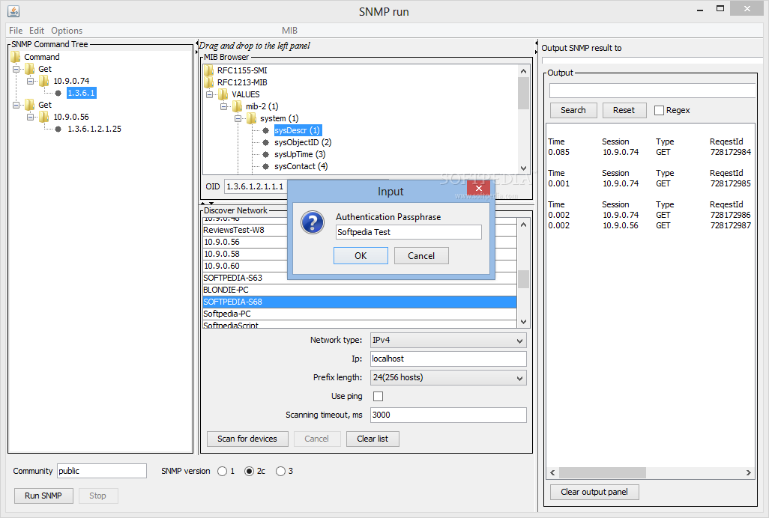This screenshot has height=518, width=769.
Task: Click bullet icon beside sysDescr (1)
Action: coord(266,131)
